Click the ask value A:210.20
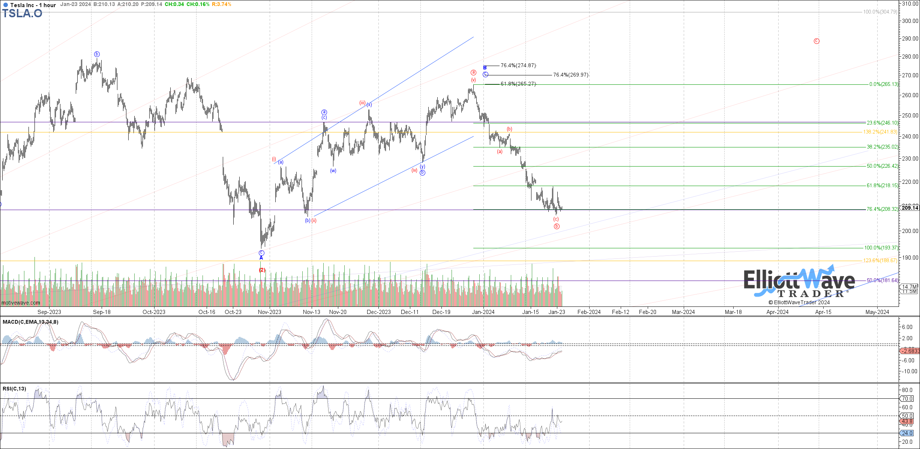Screen dimensions: 920x449 click(128, 5)
